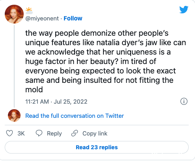Click the tweet text about natalia dyer

(106, 61)
